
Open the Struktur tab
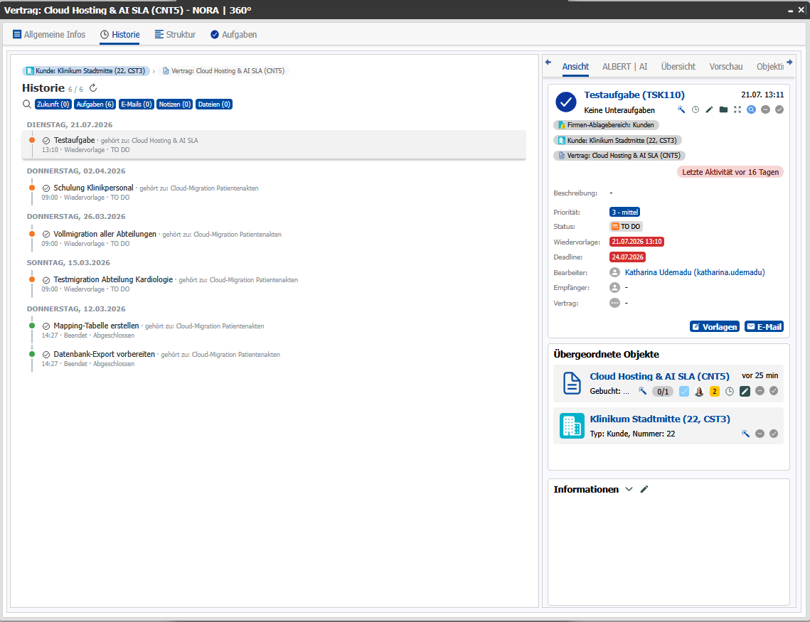pos(175,35)
